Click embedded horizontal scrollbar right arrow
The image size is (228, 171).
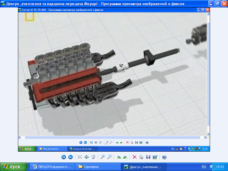(205, 137)
